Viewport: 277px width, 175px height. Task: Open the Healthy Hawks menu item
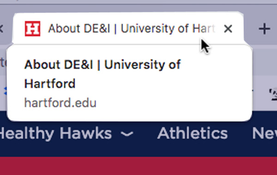55,134
